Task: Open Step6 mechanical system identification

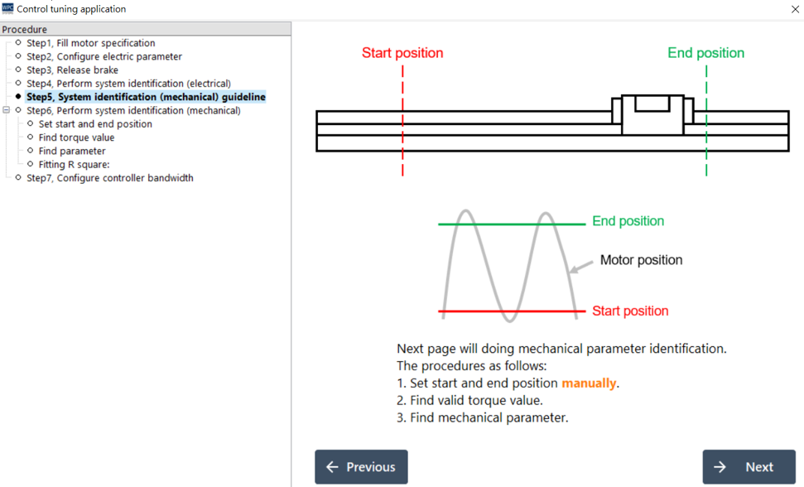Action: 133,110
